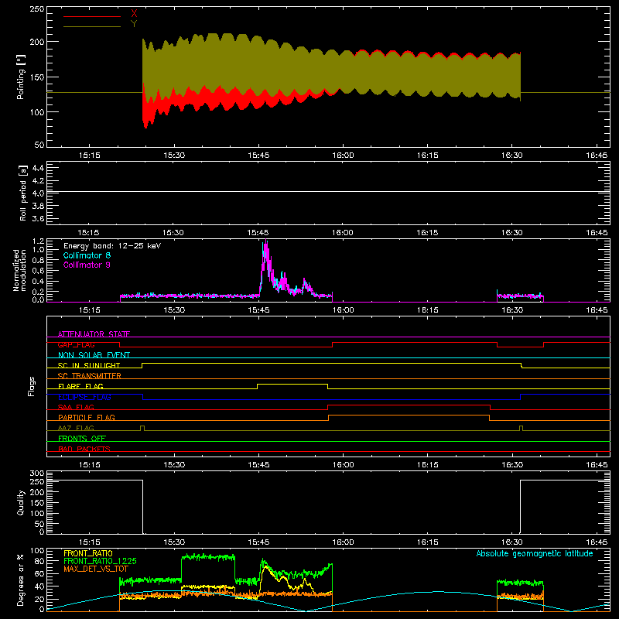Click the 0.4 tick on modulation axis
This screenshot has width=619, height=619.
(38, 282)
